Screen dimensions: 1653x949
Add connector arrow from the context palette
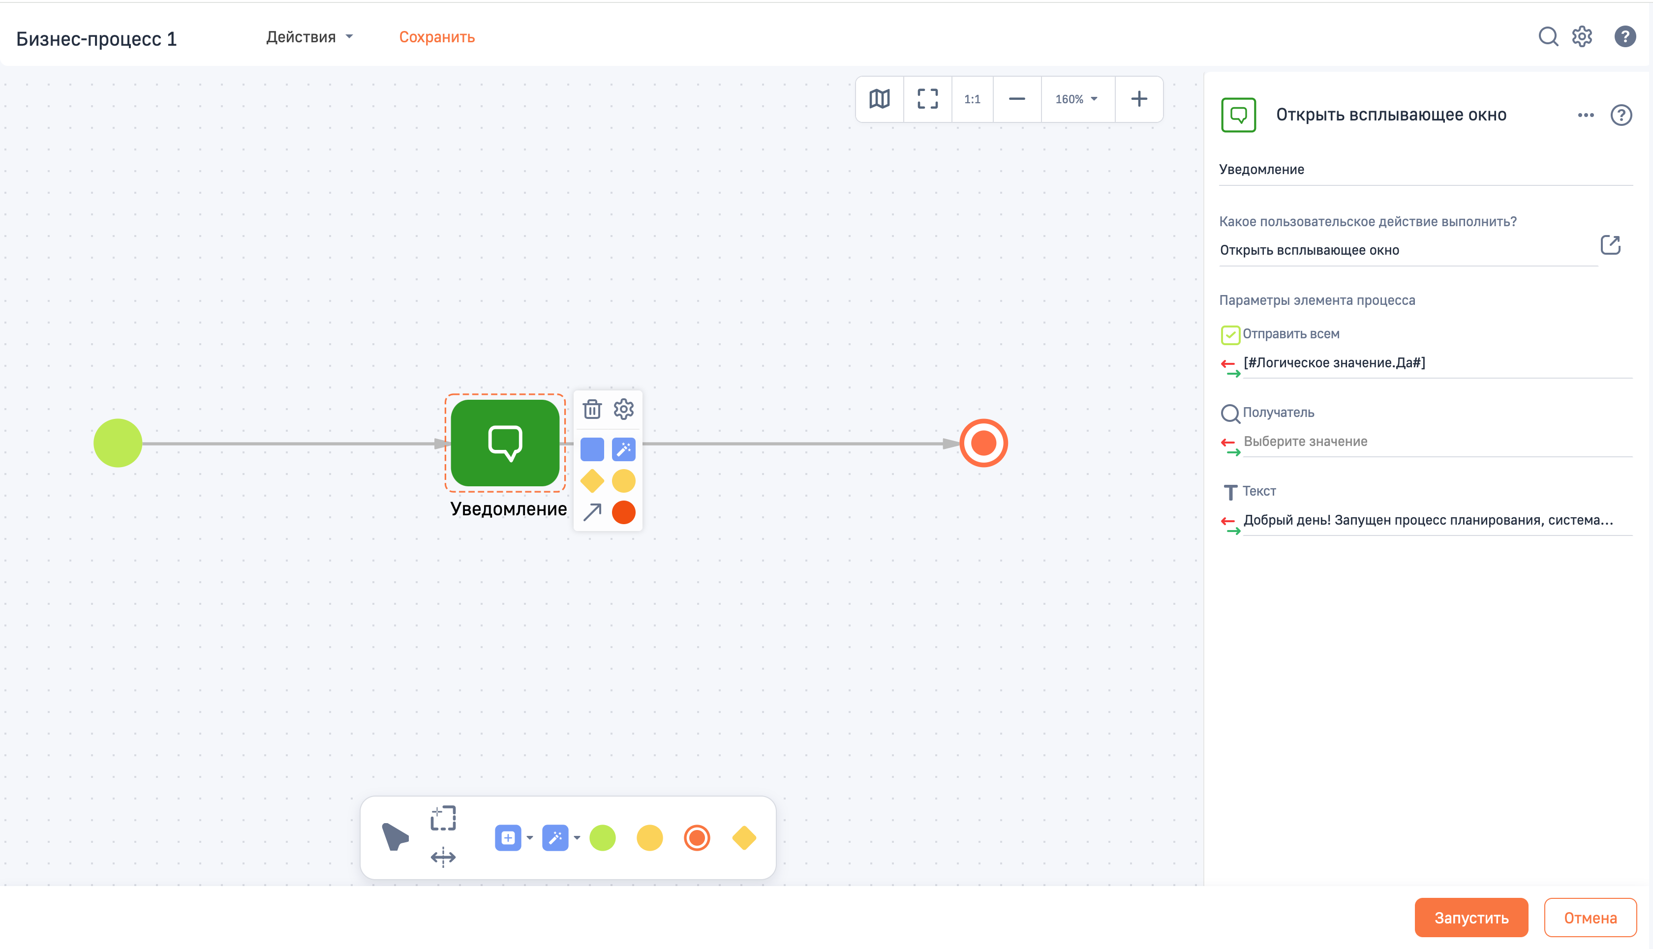(591, 512)
